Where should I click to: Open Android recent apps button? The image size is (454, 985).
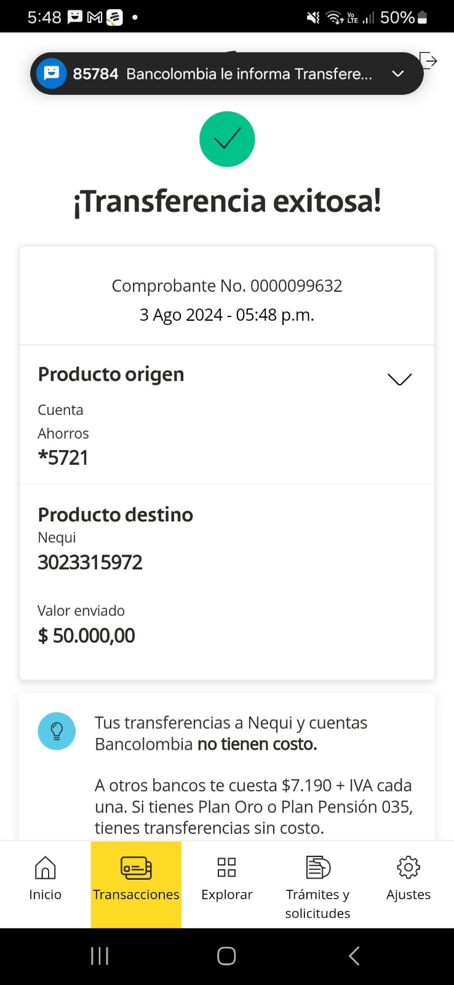pyautogui.click(x=100, y=956)
